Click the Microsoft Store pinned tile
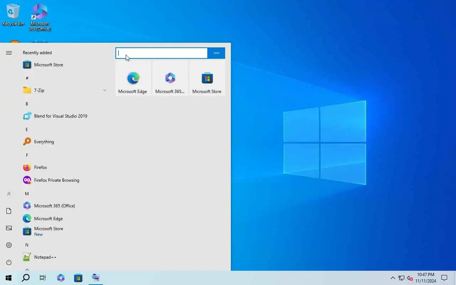 (207, 78)
